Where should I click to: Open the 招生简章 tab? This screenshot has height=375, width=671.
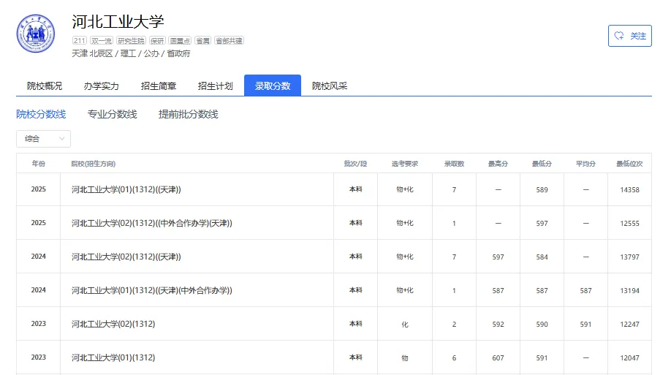coord(159,86)
